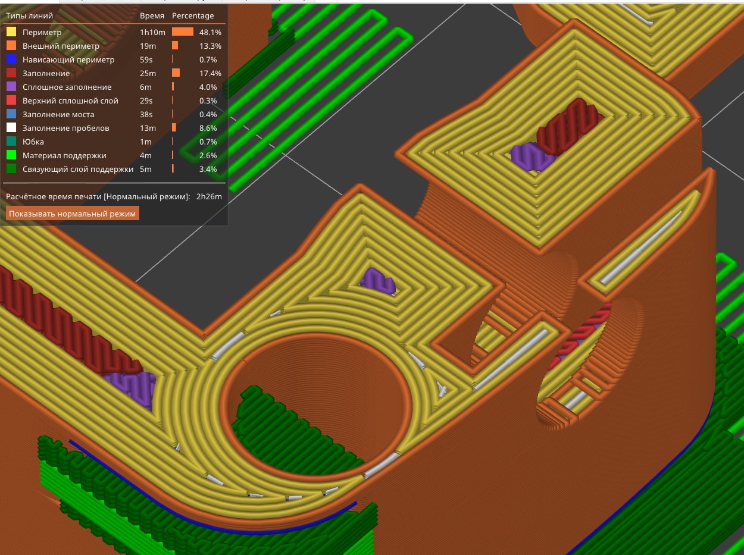This screenshot has width=744, height=555.
Task: Select the 25m time for Заполнение
Action: pyautogui.click(x=148, y=73)
